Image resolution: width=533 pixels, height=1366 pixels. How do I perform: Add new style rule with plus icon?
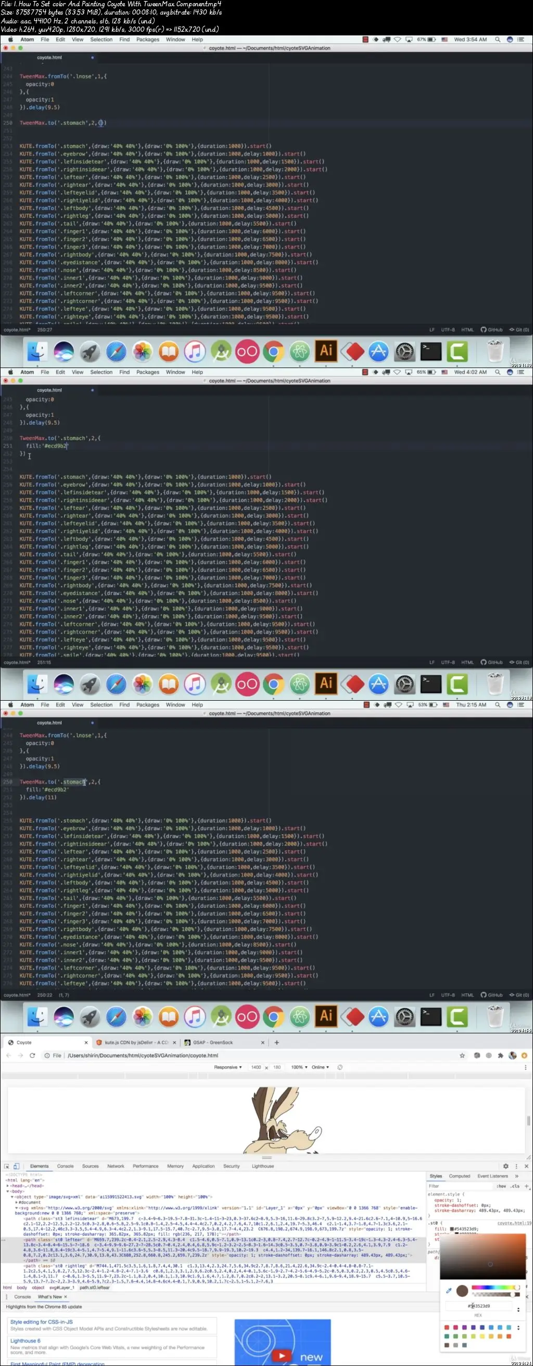click(x=527, y=1186)
